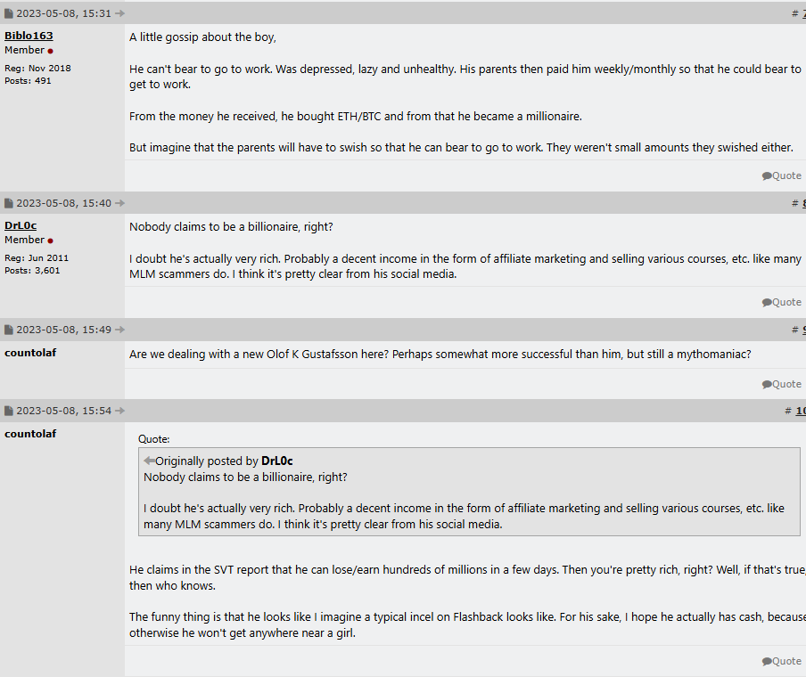Click the post icon beside the 15:31 timestamp
This screenshot has width=806, height=677.
pos(9,13)
